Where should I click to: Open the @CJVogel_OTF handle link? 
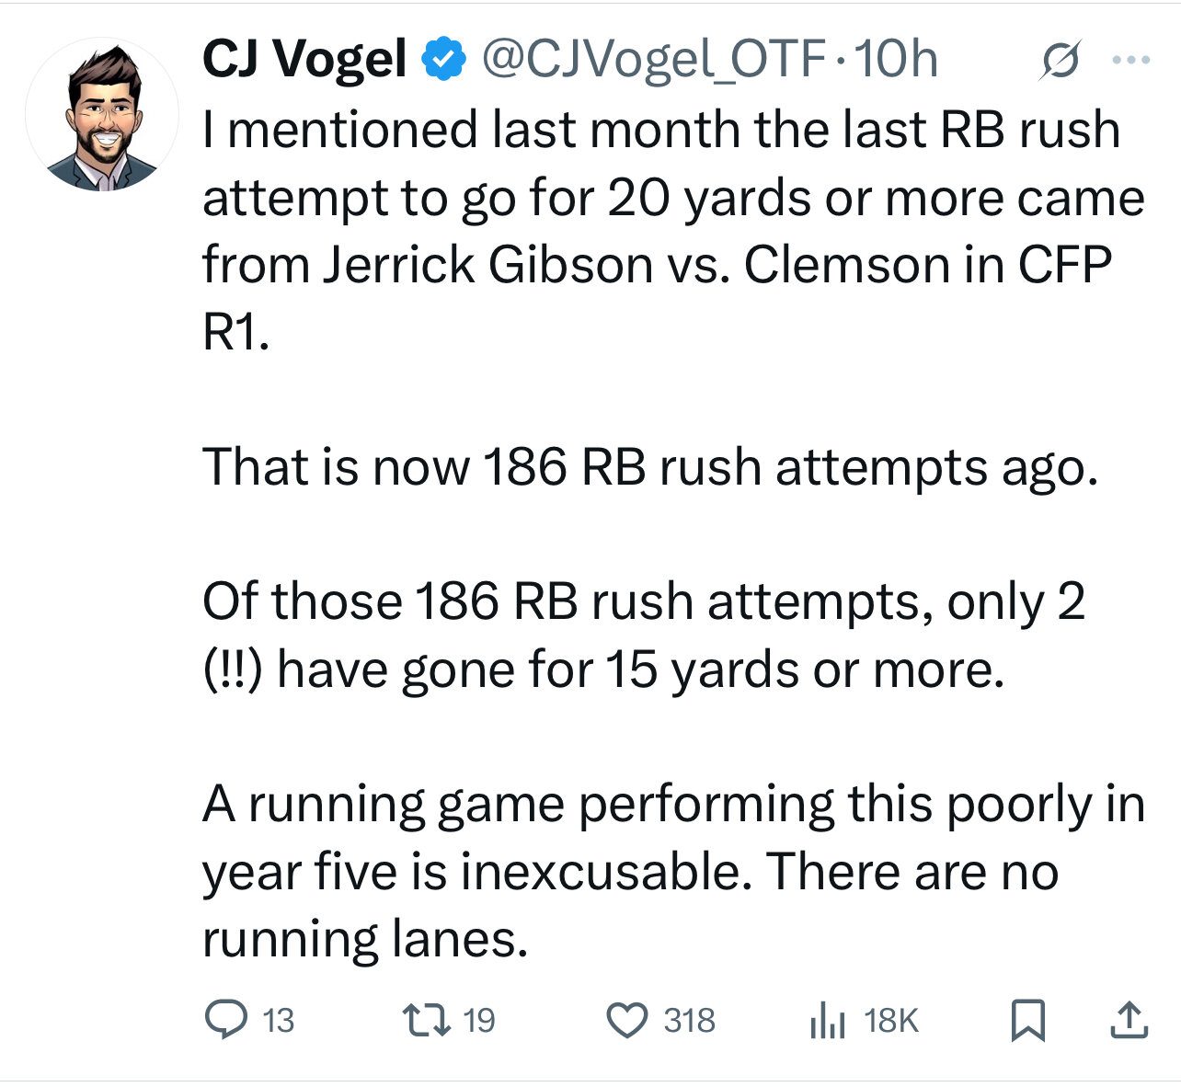[653, 60]
